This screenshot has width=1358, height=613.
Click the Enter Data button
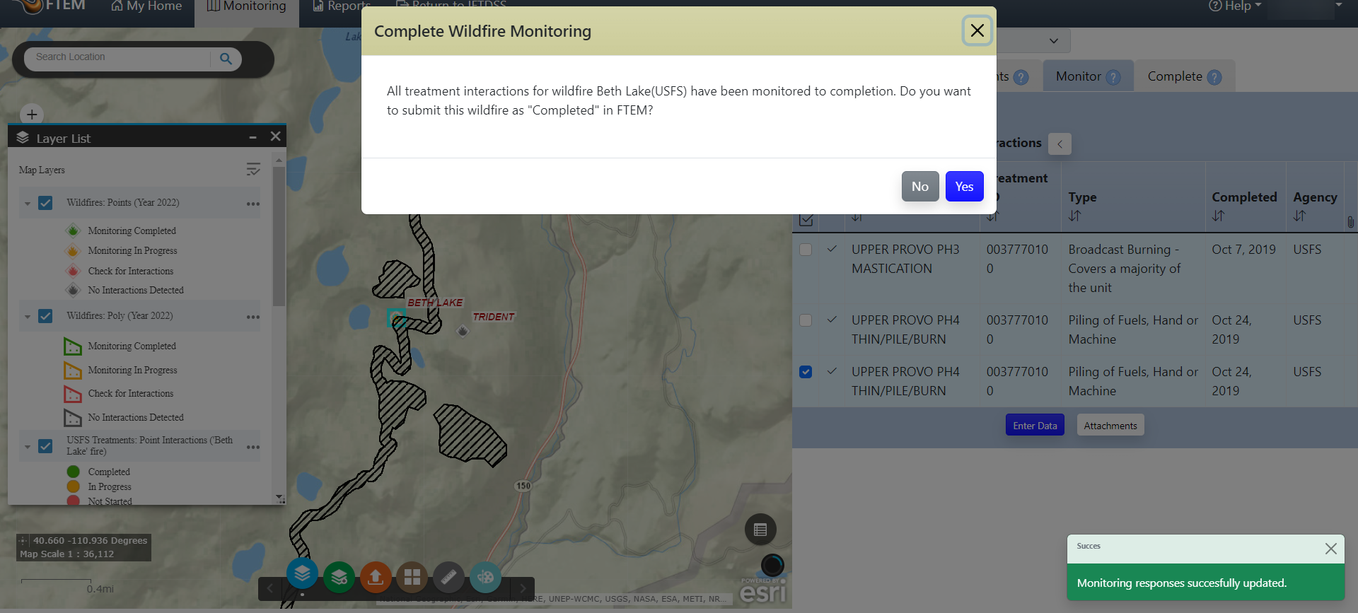point(1035,425)
